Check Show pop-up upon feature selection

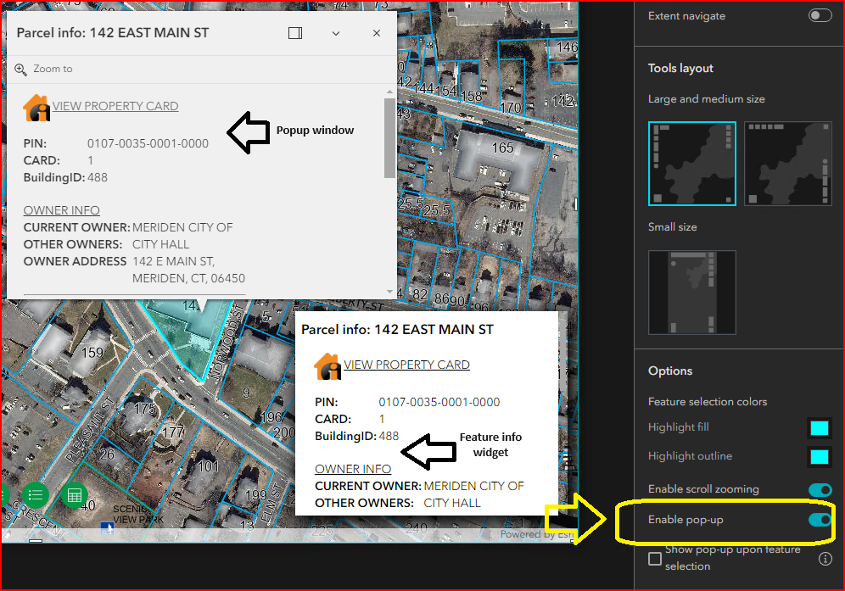click(654, 558)
